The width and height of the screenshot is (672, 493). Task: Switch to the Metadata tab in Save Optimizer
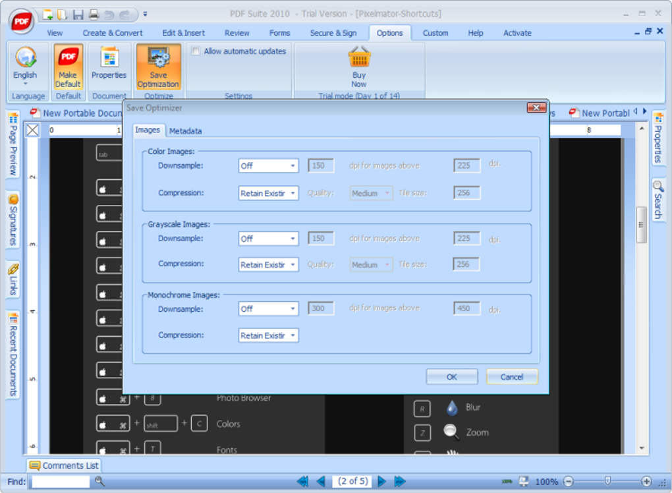[185, 130]
